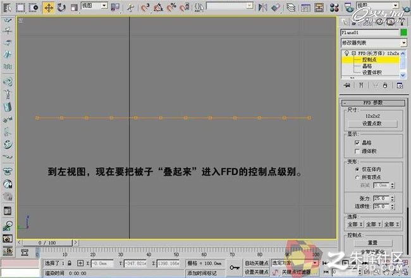The width and height of the screenshot is (411, 278).
Task: Open the Schematic View icon
Action: coord(319,8)
